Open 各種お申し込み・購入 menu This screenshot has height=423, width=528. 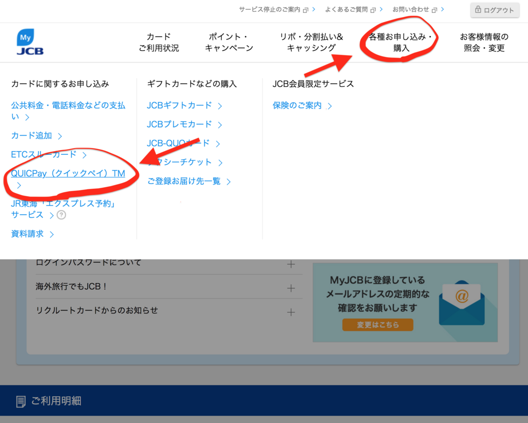(400, 42)
